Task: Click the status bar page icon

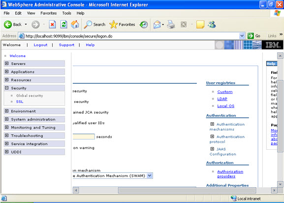Action: pyautogui.click(x=4, y=198)
